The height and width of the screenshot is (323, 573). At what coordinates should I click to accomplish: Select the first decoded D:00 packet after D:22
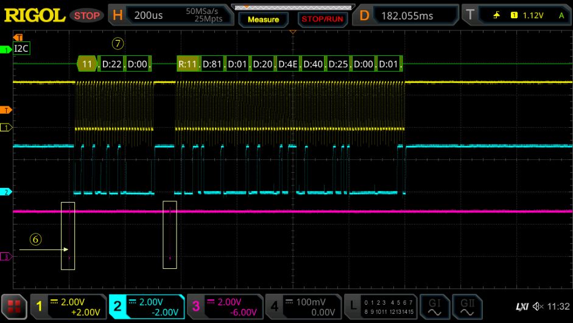pos(137,64)
